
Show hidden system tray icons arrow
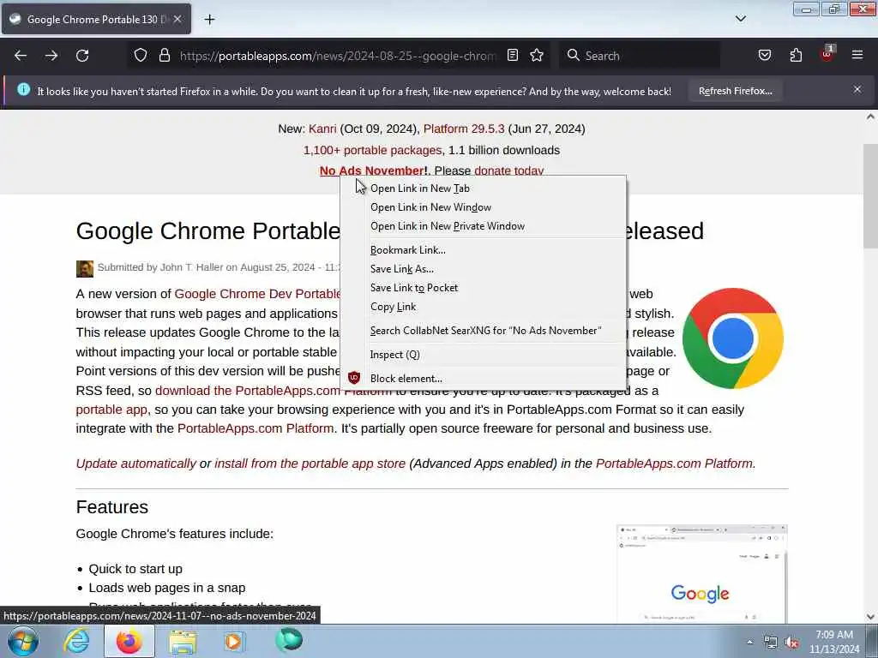tap(749, 643)
